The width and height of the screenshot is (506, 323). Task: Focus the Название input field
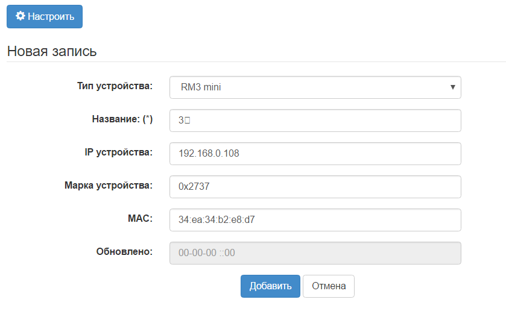click(x=315, y=121)
